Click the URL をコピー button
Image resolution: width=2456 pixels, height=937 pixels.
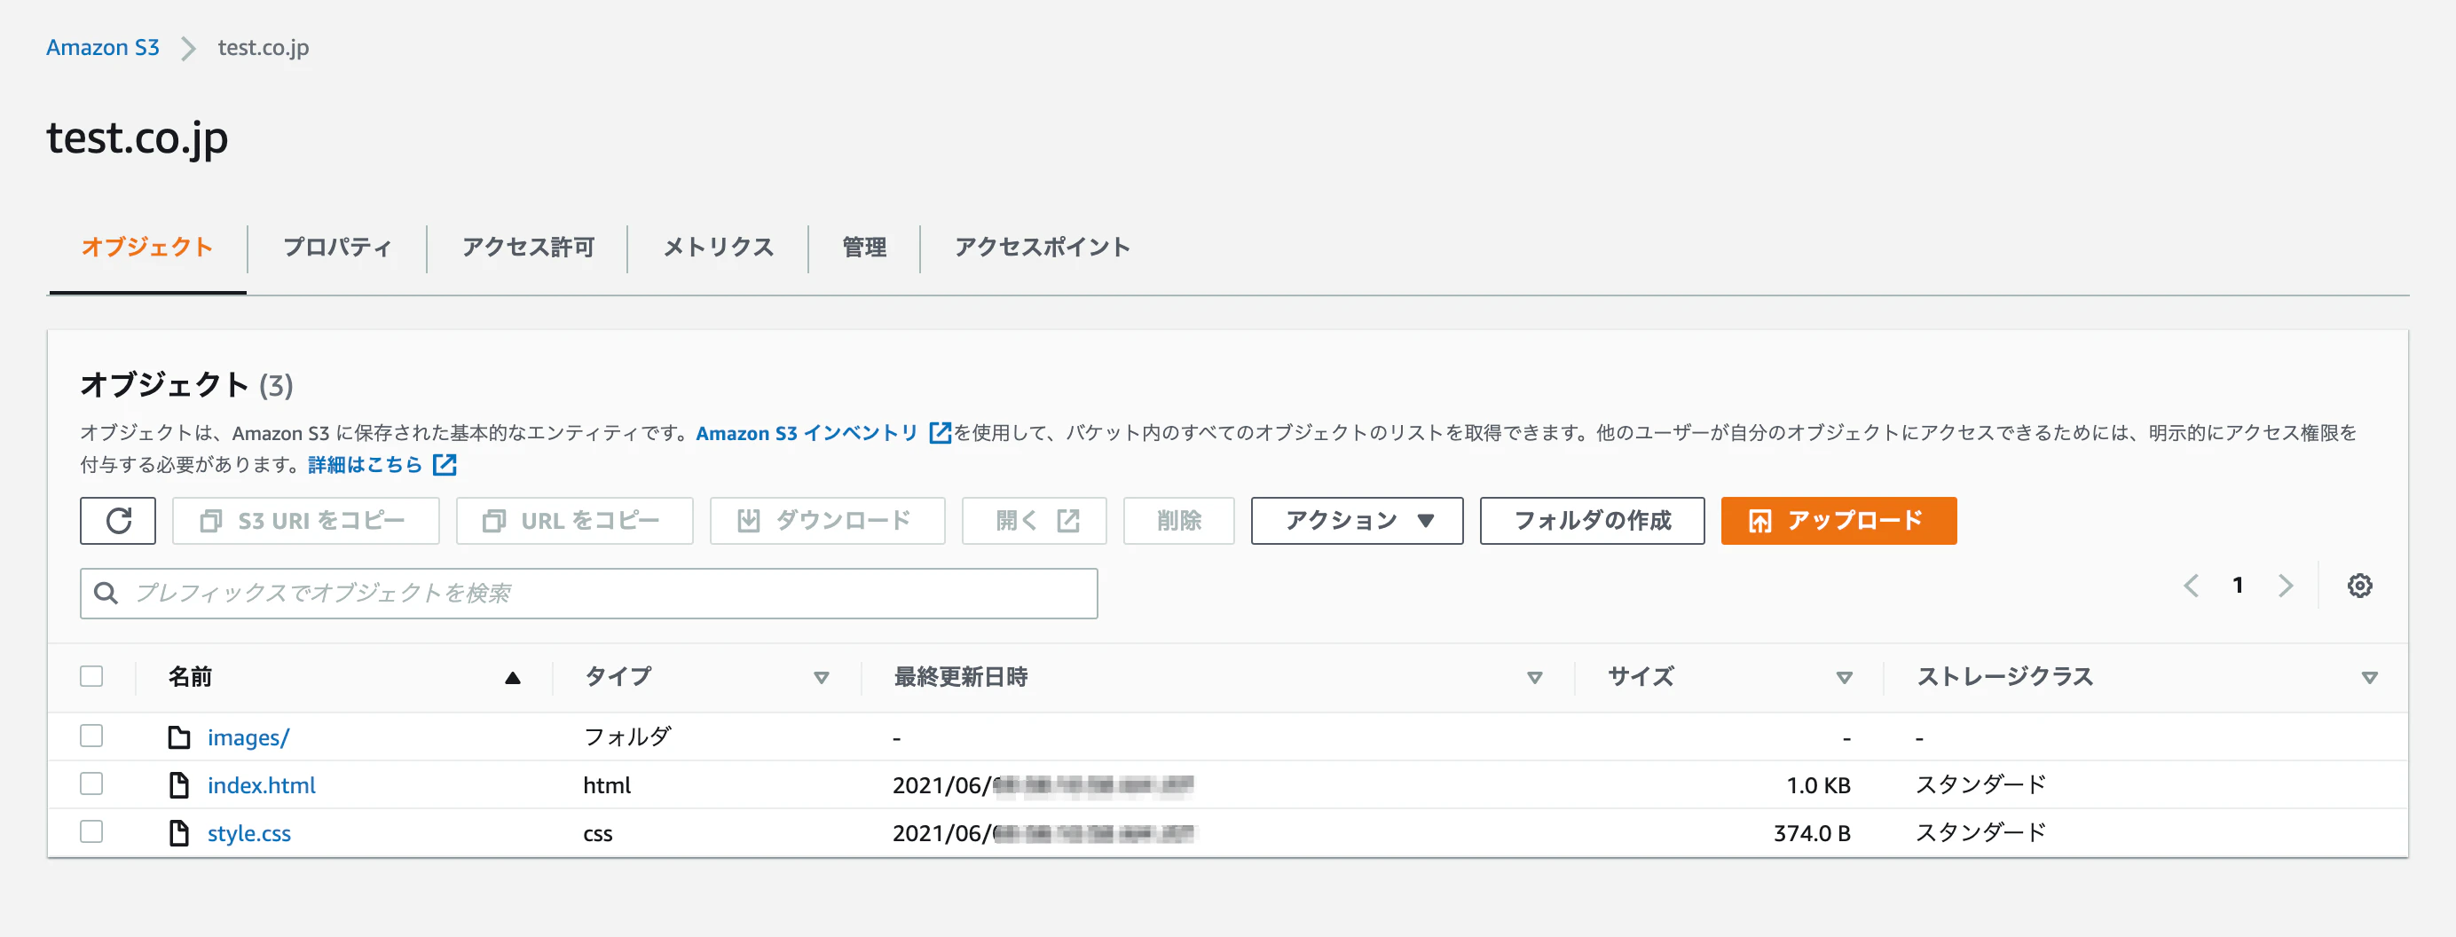coord(574,521)
